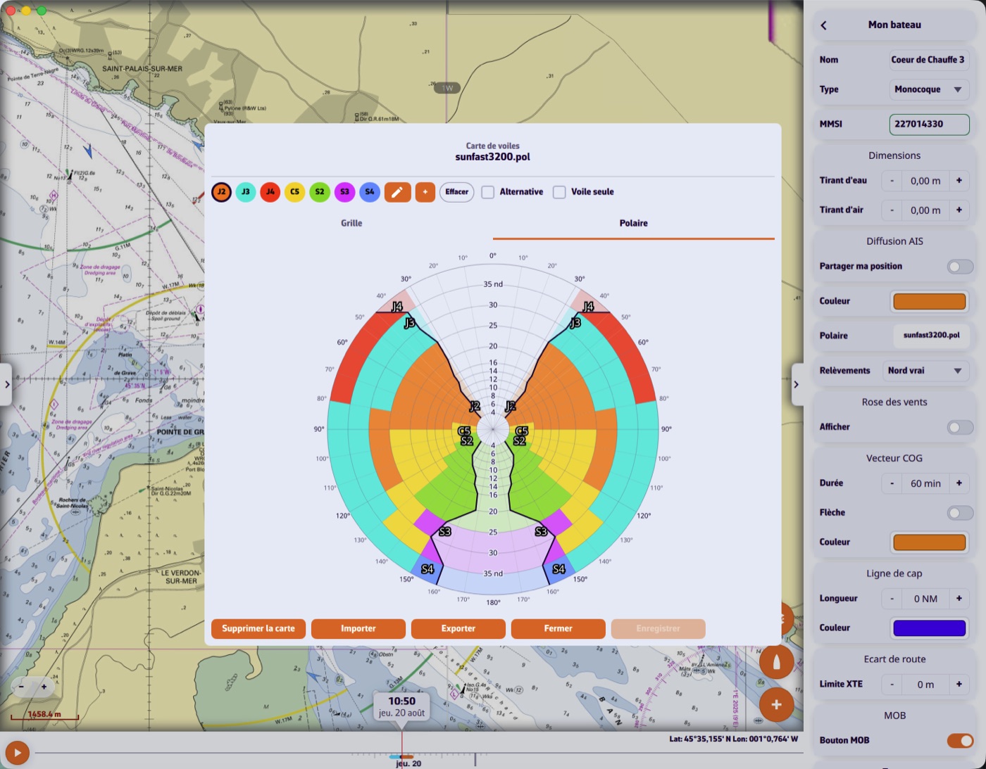Click the Exporter button
The width and height of the screenshot is (986, 769).
point(458,629)
